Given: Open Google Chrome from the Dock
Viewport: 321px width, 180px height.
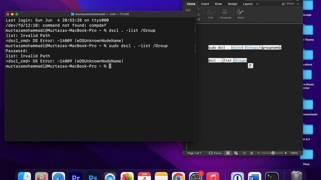Looking at the screenshot, I should click(x=179, y=176).
